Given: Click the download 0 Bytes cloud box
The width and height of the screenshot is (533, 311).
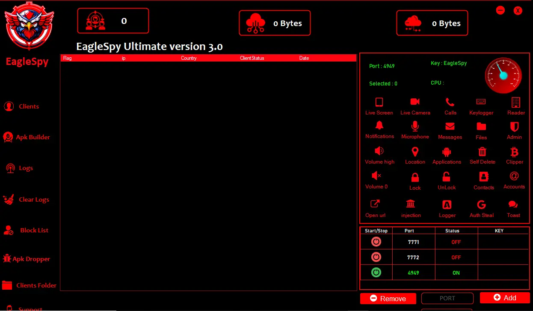Looking at the screenshot, I should pos(432,23).
